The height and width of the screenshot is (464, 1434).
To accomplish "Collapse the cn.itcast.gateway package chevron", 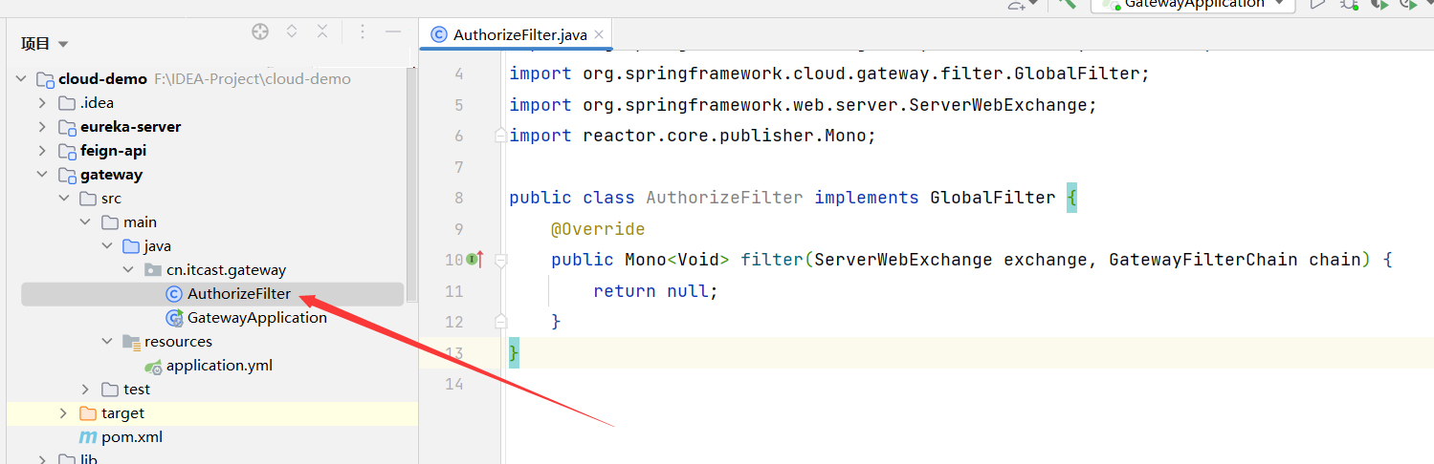I will coord(127,270).
